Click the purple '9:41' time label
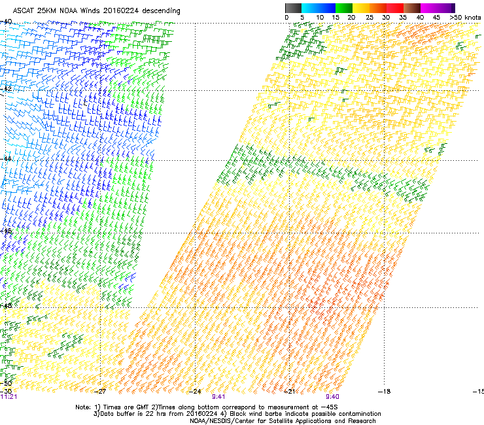 pyautogui.click(x=218, y=397)
